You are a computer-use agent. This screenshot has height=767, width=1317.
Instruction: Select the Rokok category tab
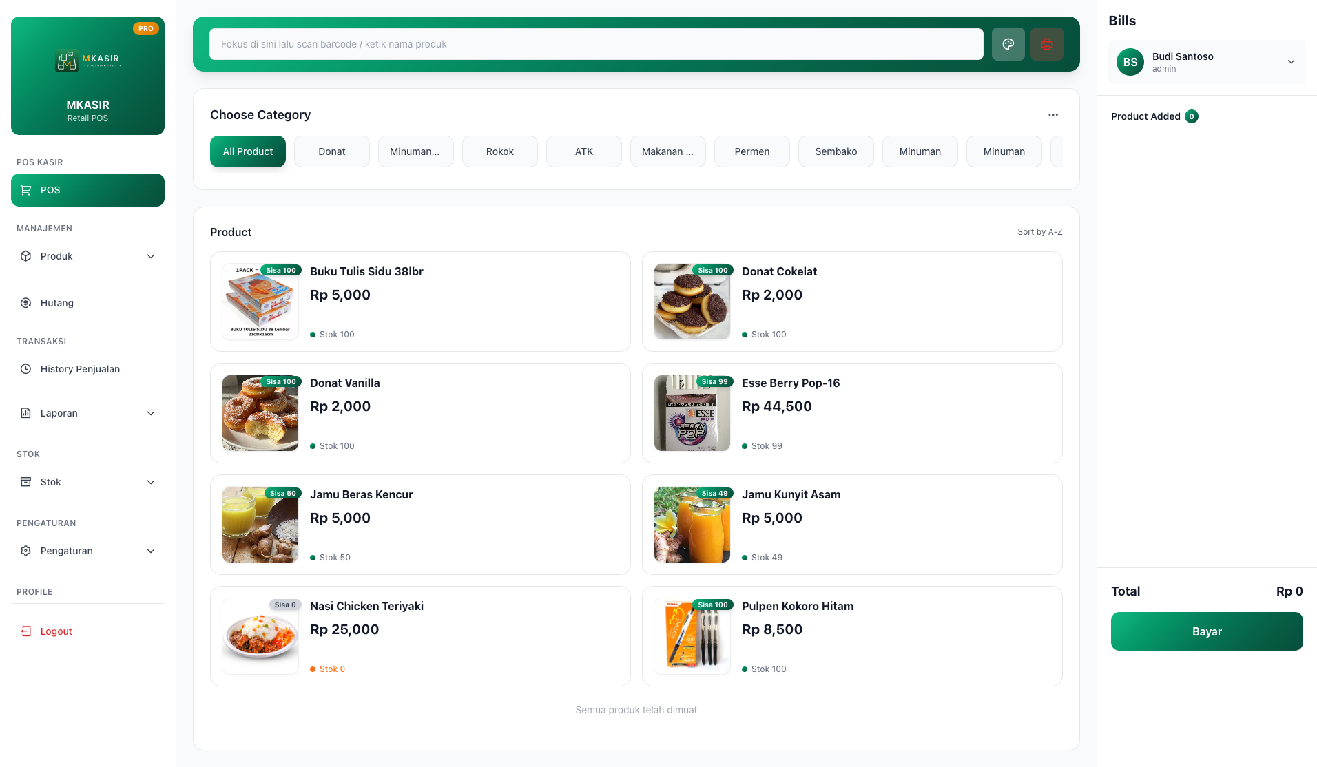click(499, 151)
